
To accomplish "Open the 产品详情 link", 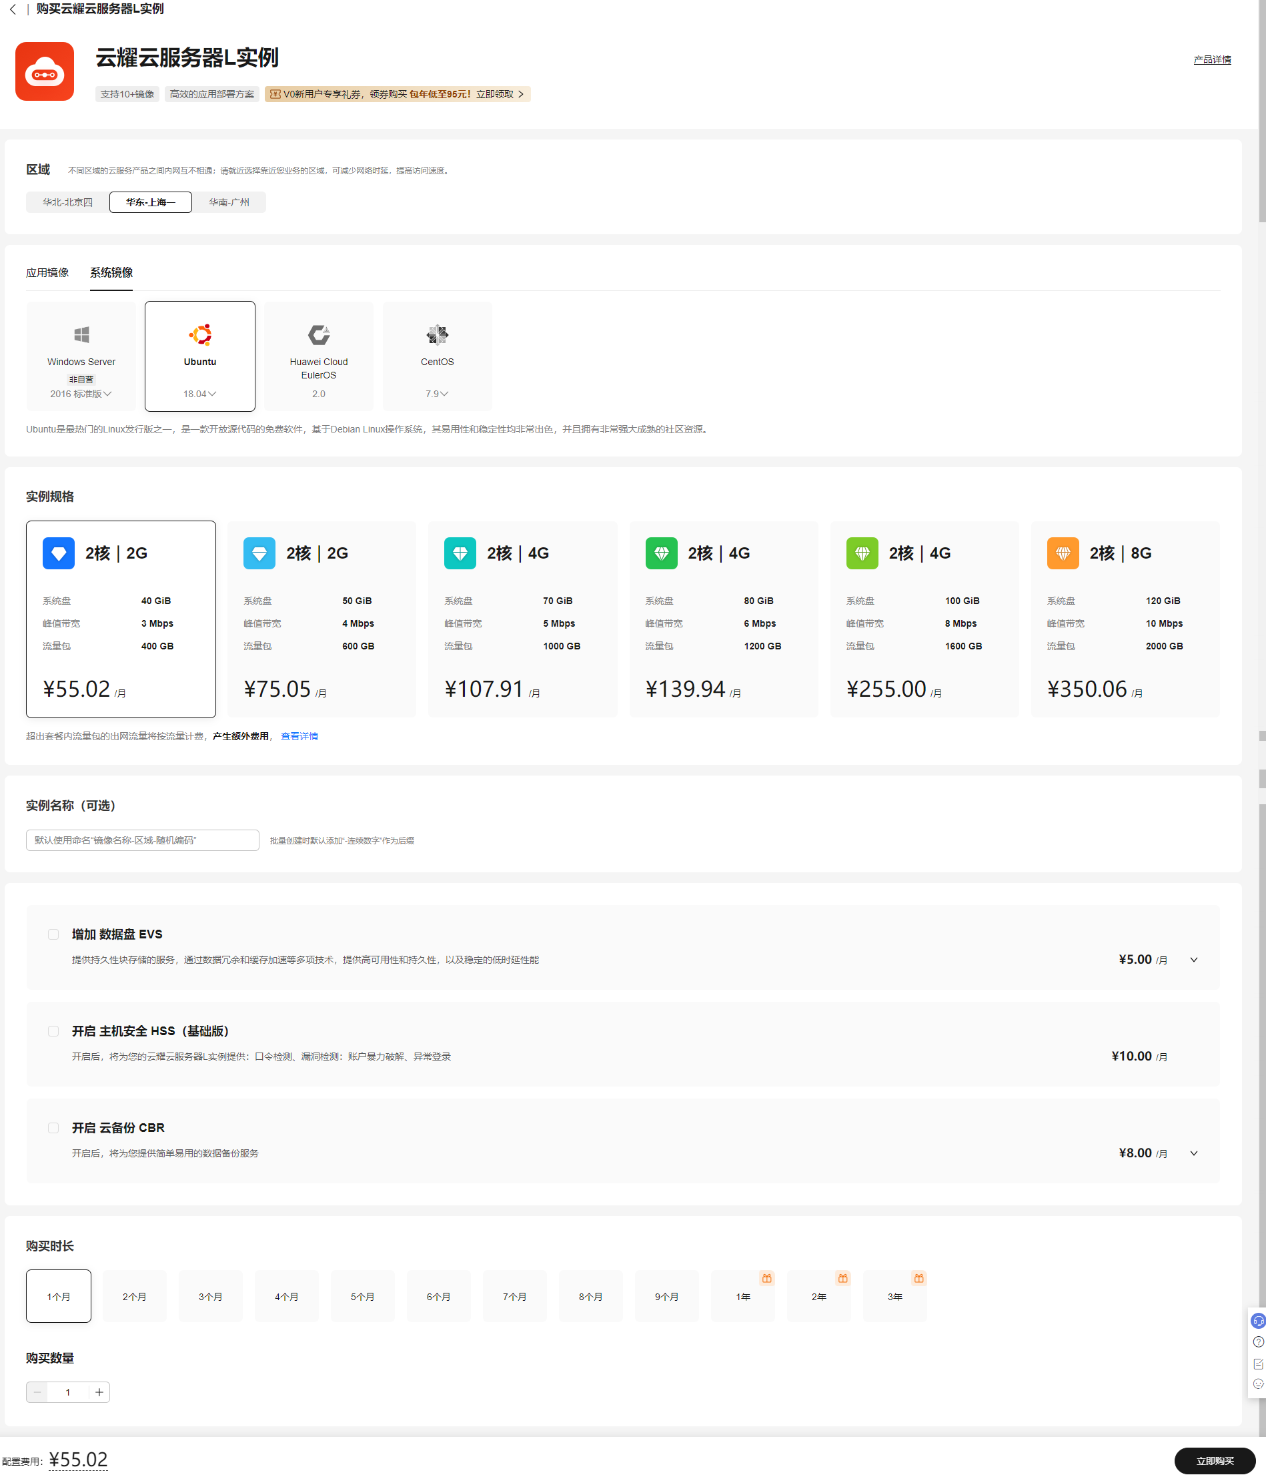I will click(x=1212, y=60).
